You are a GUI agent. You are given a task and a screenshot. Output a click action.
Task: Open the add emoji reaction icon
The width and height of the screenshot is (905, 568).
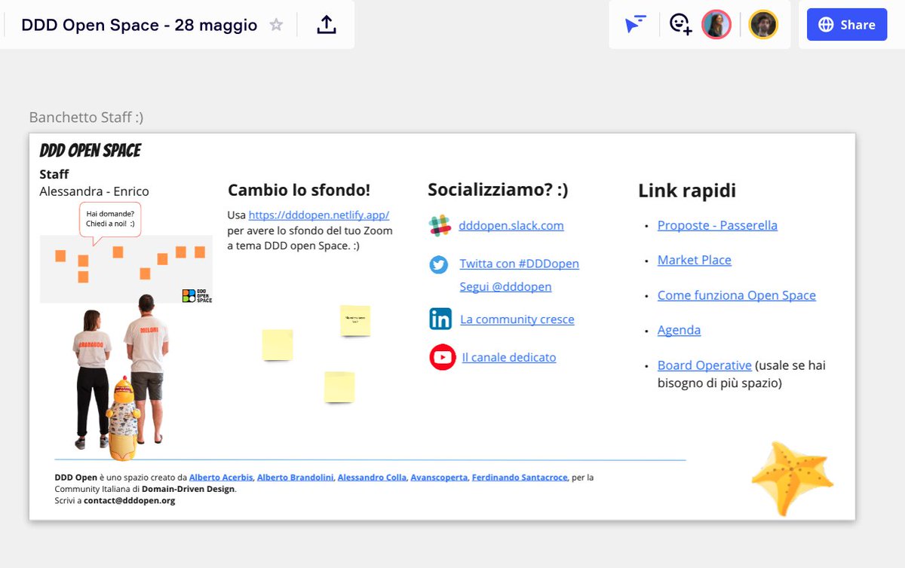[678, 23]
